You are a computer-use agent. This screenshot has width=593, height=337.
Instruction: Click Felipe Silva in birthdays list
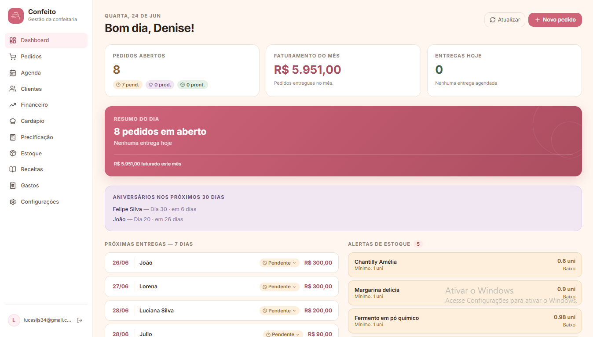(128, 209)
